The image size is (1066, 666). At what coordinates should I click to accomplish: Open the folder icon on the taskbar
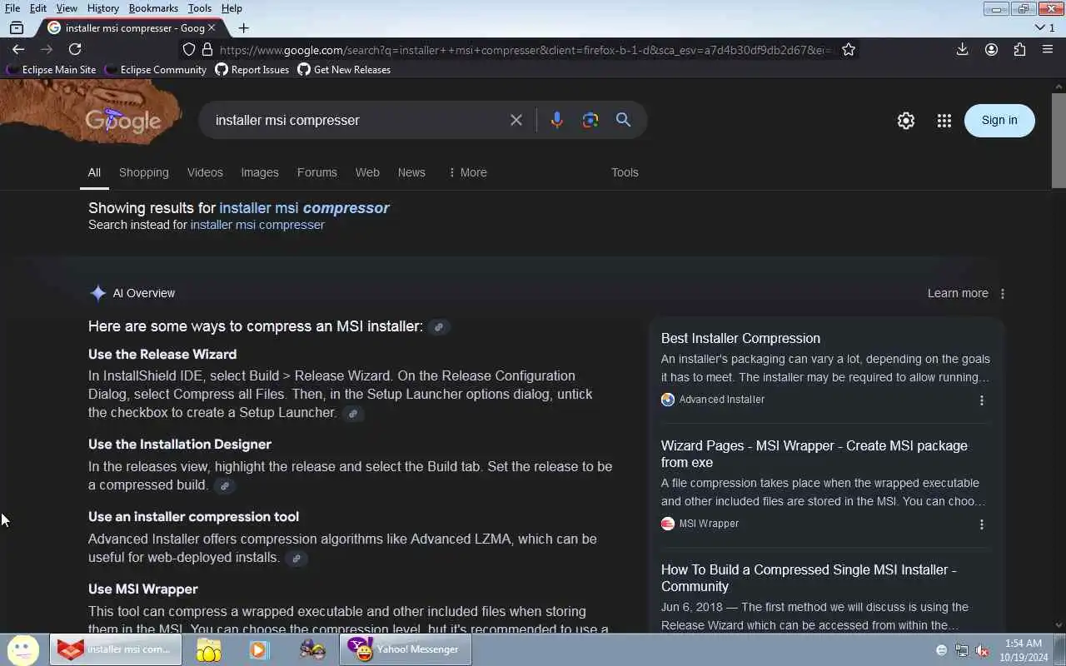[208, 649]
